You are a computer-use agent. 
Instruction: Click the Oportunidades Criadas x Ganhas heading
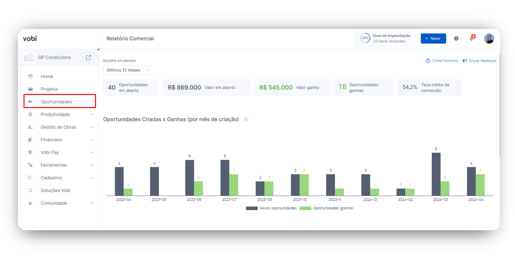click(x=171, y=119)
